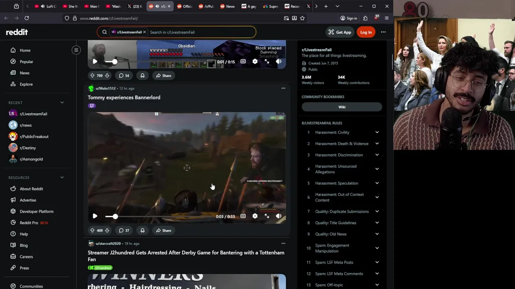Open the Home page icon in sidebar
Viewport: 515px width, 289px height.
coord(13,50)
